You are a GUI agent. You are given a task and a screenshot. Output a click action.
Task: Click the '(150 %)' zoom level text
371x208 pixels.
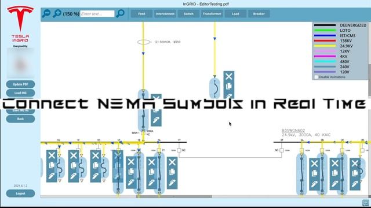pos(71,14)
